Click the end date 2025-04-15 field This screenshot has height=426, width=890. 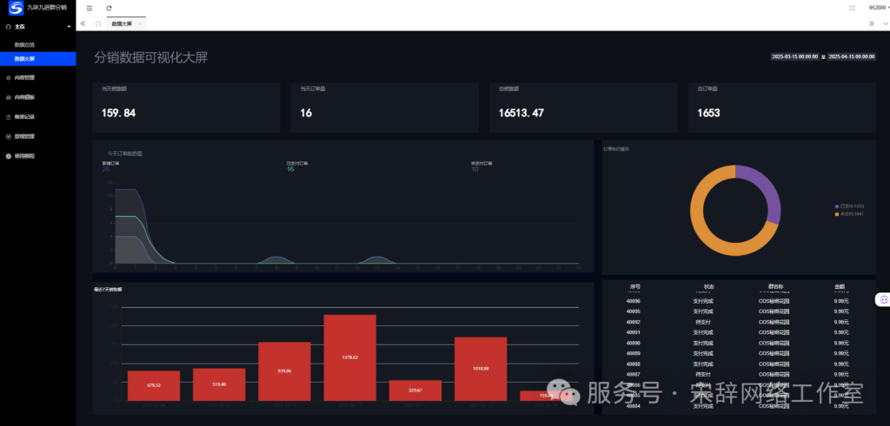coord(851,56)
